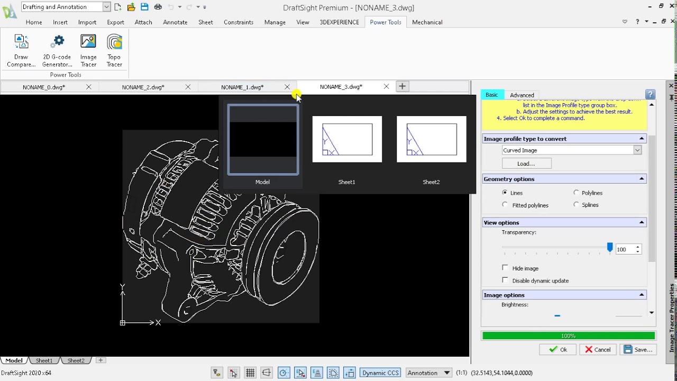This screenshot has height=381, width=677.
Task: Open the Insert ribbon tab
Action: pyautogui.click(x=60, y=22)
